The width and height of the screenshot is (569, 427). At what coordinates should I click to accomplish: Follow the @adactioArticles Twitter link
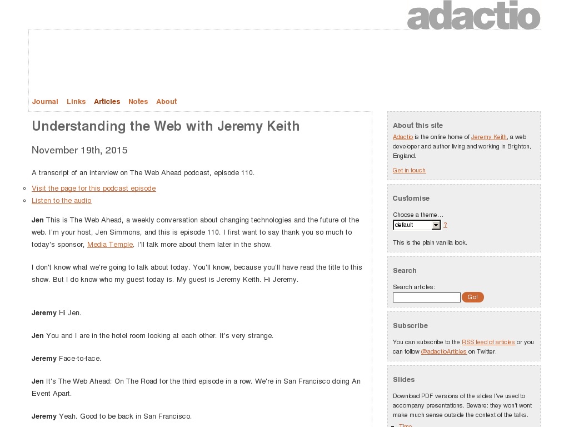pyautogui.click(x=443, y=351)
